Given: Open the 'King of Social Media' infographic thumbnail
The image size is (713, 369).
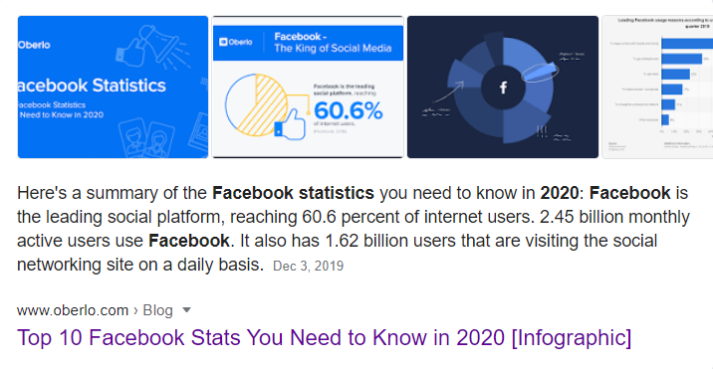Looking at the screenshot, I should click(x=308, y=88).
